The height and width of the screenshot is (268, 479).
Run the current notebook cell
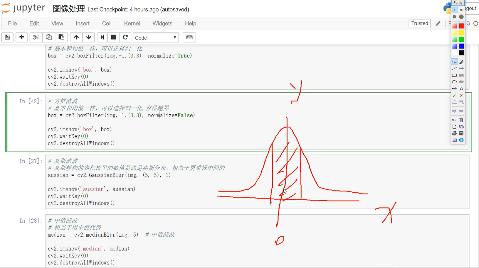pos(102,37)
